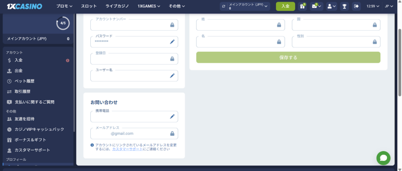Click the 4/5 profile progress circle

click(x=63, y=23)
